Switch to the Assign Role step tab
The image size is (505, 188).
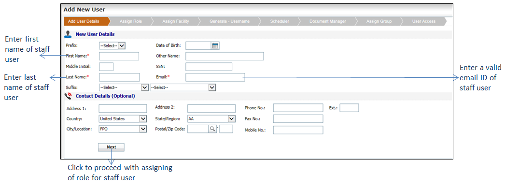131,21
